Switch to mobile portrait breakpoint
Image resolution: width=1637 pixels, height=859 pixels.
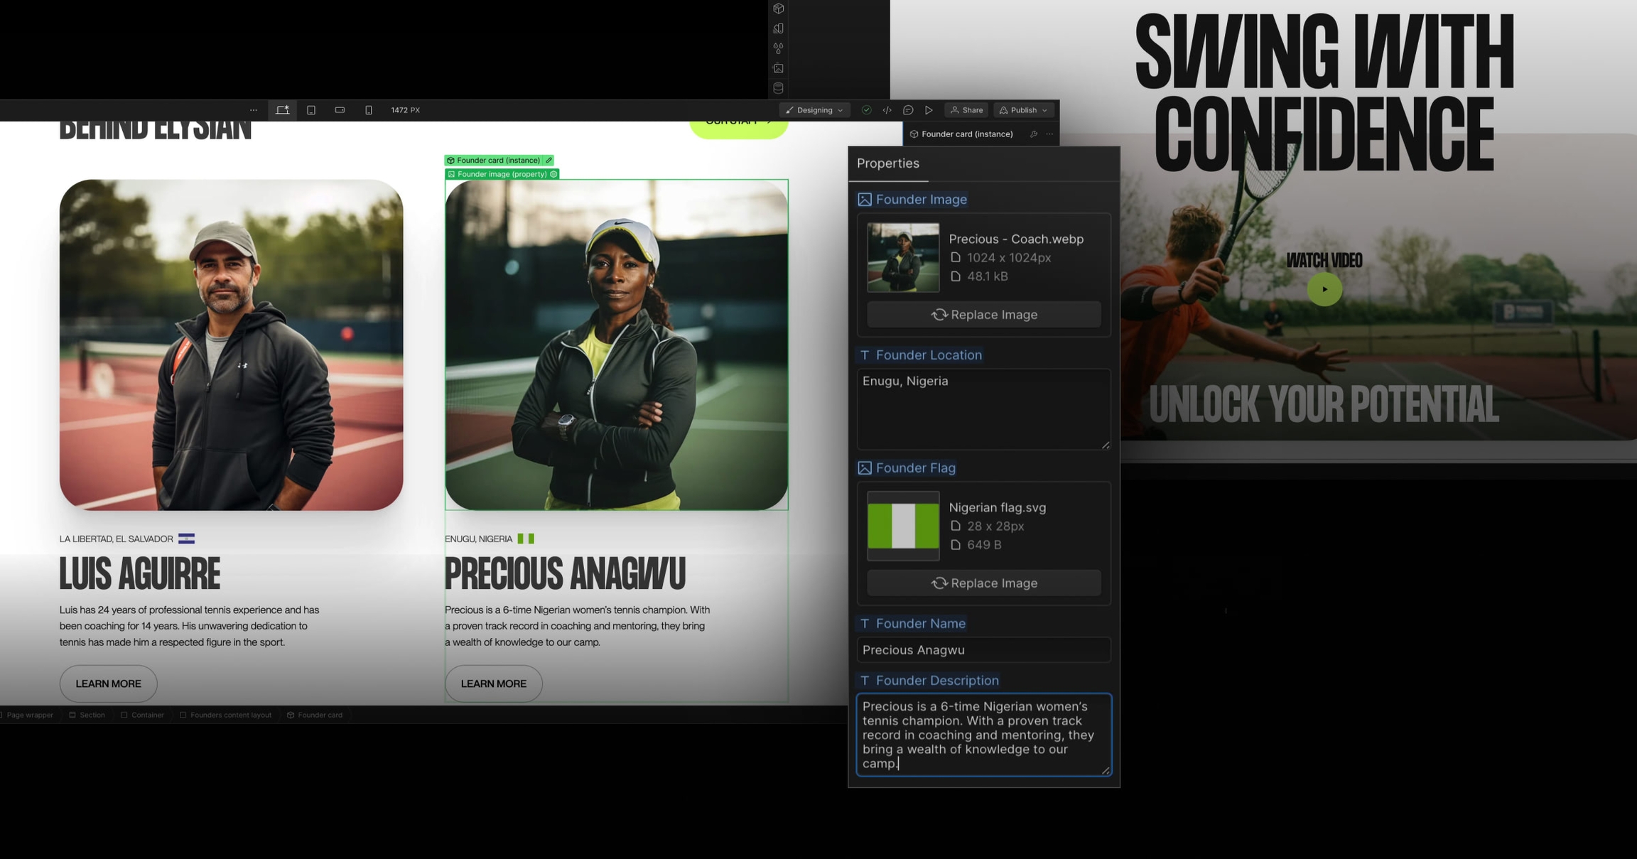[x=368, y=110]
